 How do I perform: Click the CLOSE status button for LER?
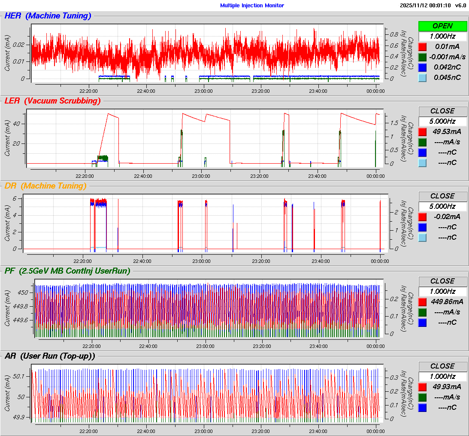point(442,111)
